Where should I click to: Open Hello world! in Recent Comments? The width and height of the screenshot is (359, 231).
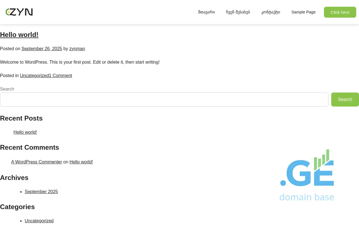[81, 162]
